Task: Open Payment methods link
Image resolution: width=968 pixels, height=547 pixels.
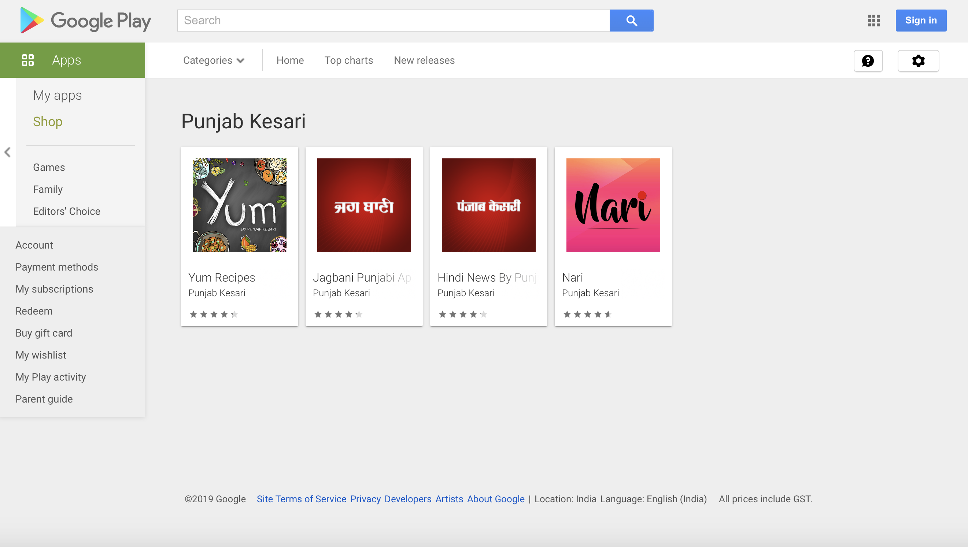Action: pos(57,267)
